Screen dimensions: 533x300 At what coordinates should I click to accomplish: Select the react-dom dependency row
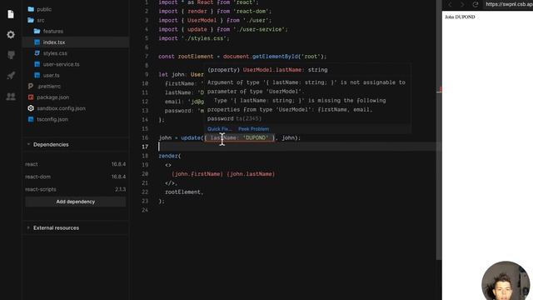point(76,177)
